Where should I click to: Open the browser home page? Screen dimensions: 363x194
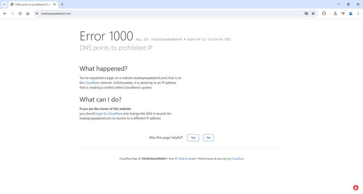(28, 14)
